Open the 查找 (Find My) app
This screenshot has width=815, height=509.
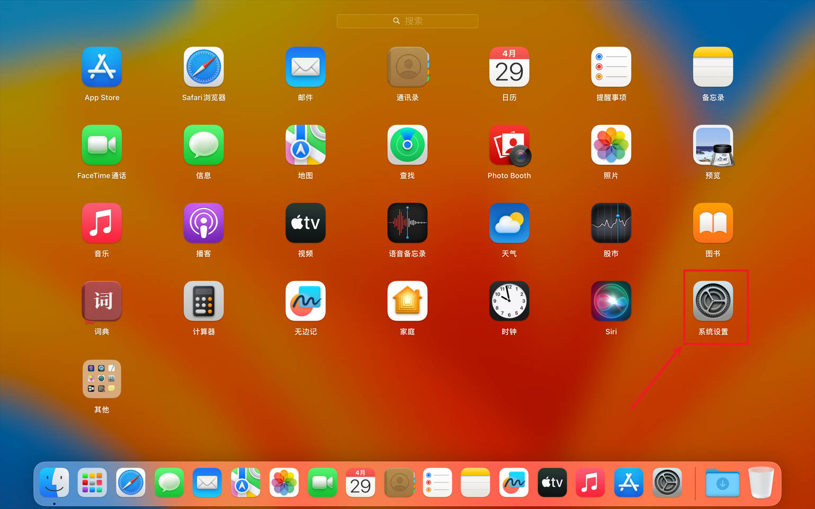[x=407, y=145]
